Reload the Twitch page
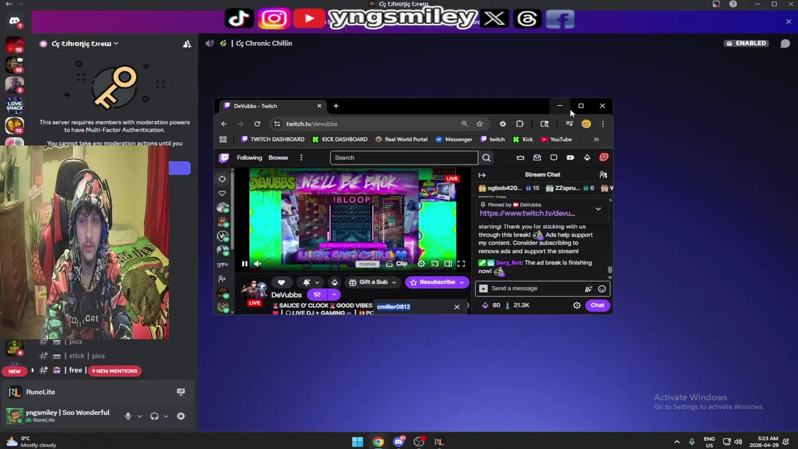 (x=257, y=124)
